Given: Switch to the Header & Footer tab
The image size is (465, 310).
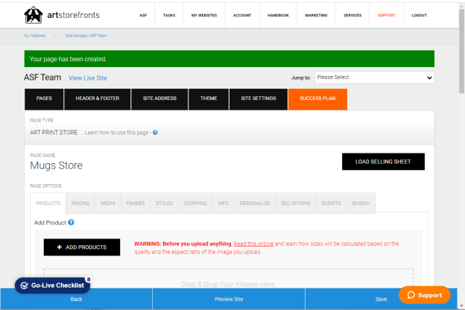Looking at the screenshot, I should 98,99.
